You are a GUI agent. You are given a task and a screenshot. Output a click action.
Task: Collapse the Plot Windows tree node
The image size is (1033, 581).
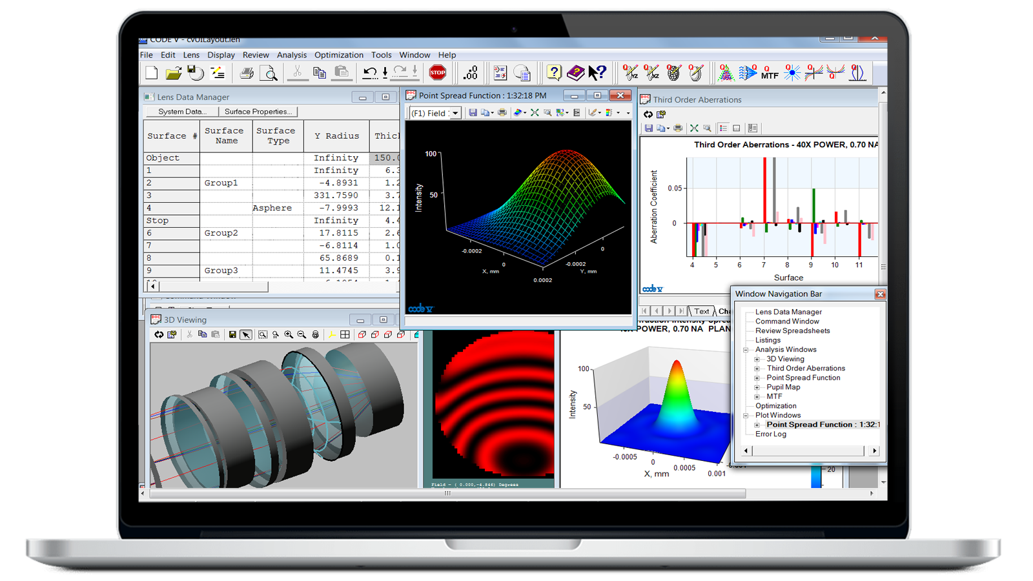tap(746, 416)
